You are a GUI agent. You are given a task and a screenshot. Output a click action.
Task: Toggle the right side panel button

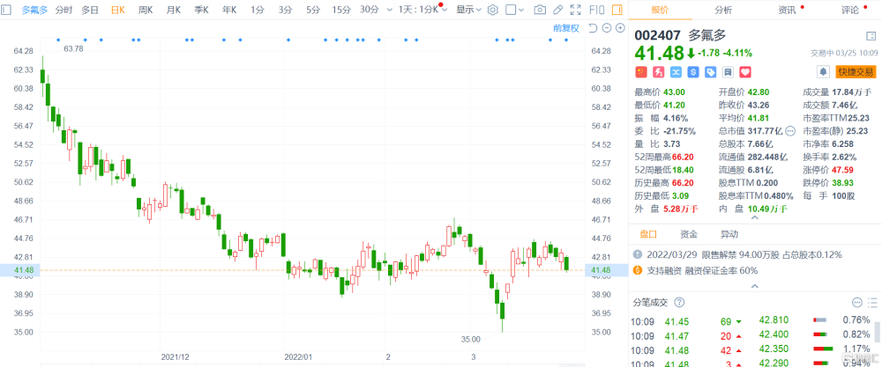pyautogui.click(x=617, y=10)
